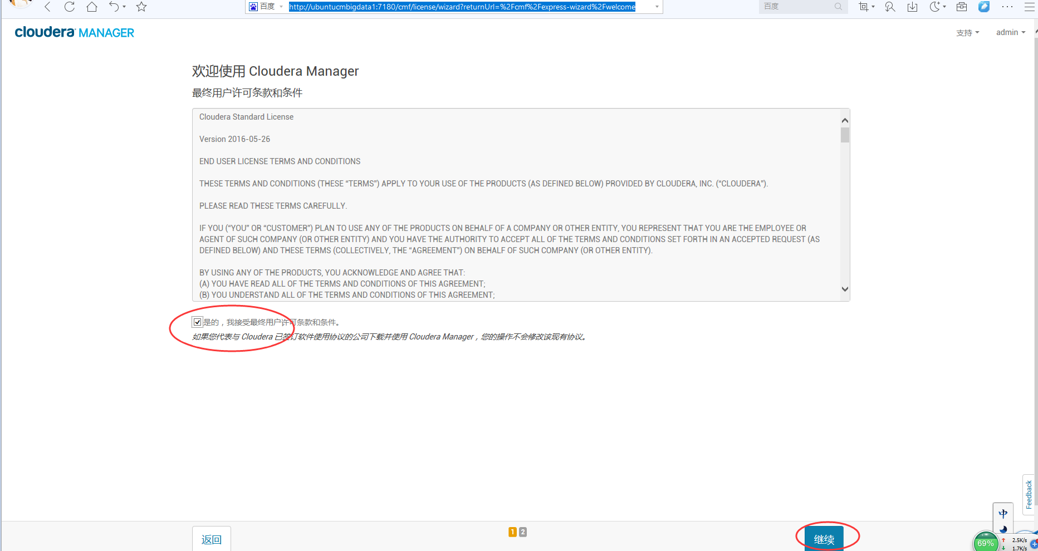
Task: Click the '2.5K/s' upload speed readout
Action: (1019, 540)
